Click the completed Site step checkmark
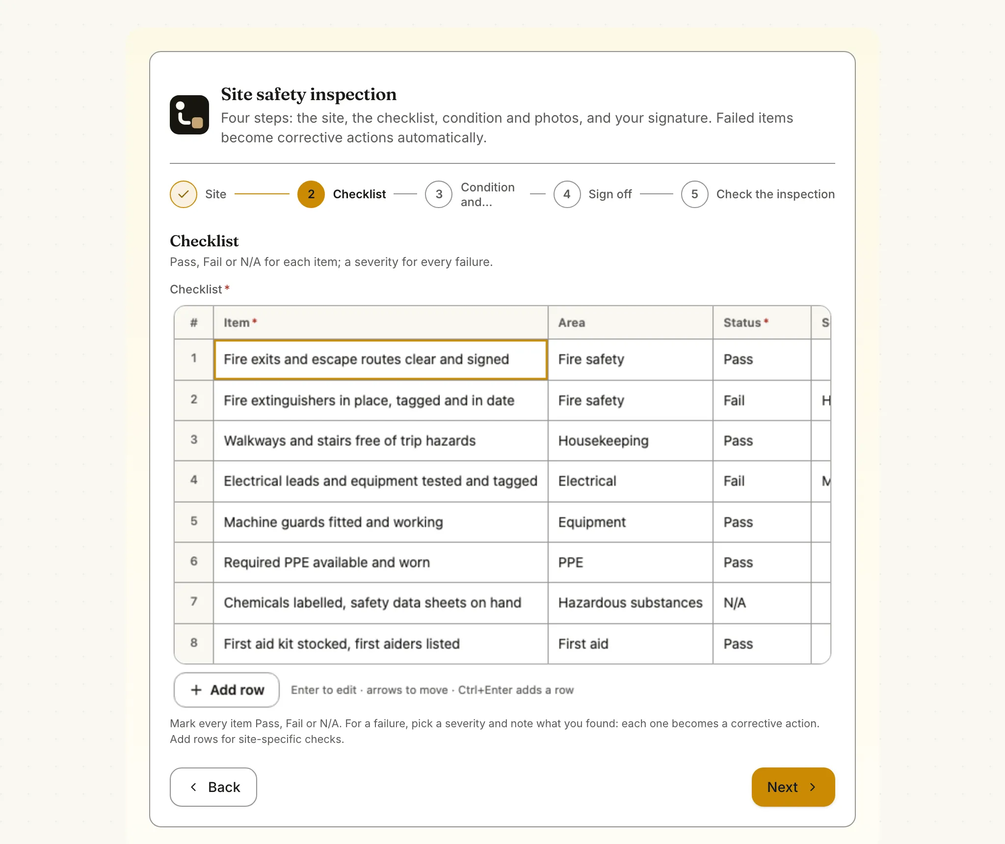Screen dimensions: 1005x844 click(x=184, y=194)
